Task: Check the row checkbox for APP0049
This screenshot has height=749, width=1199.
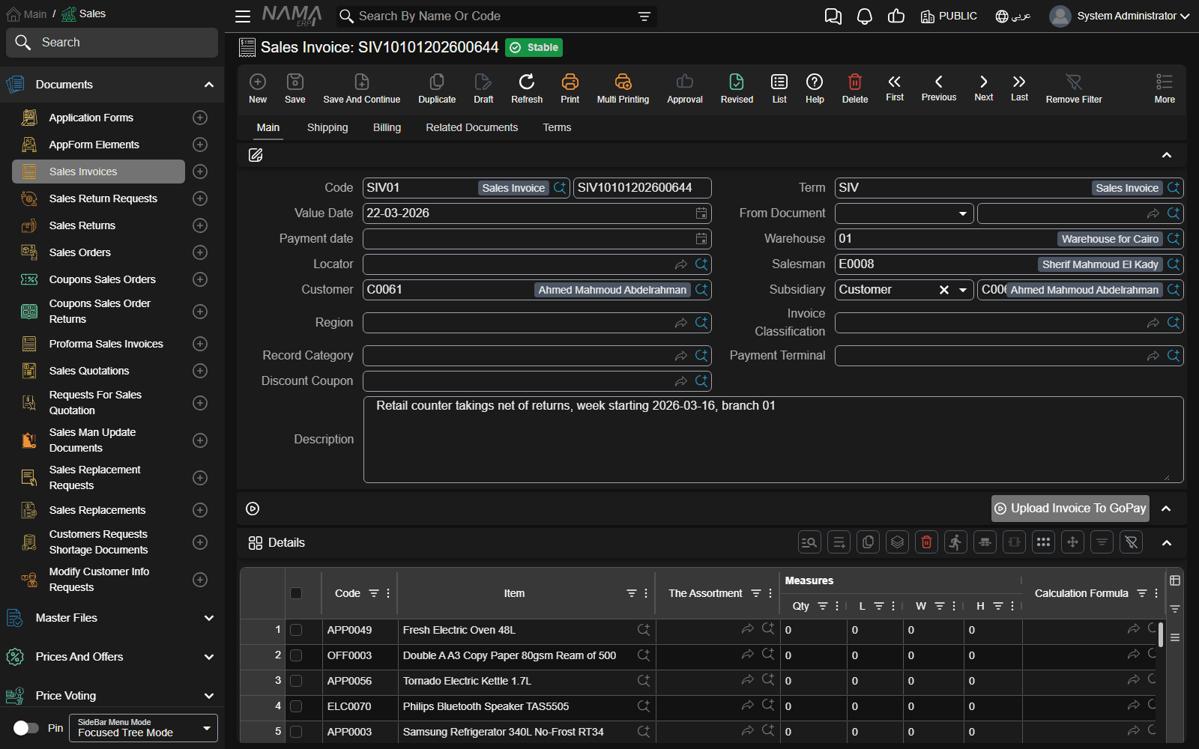Action: click(296, 630)
